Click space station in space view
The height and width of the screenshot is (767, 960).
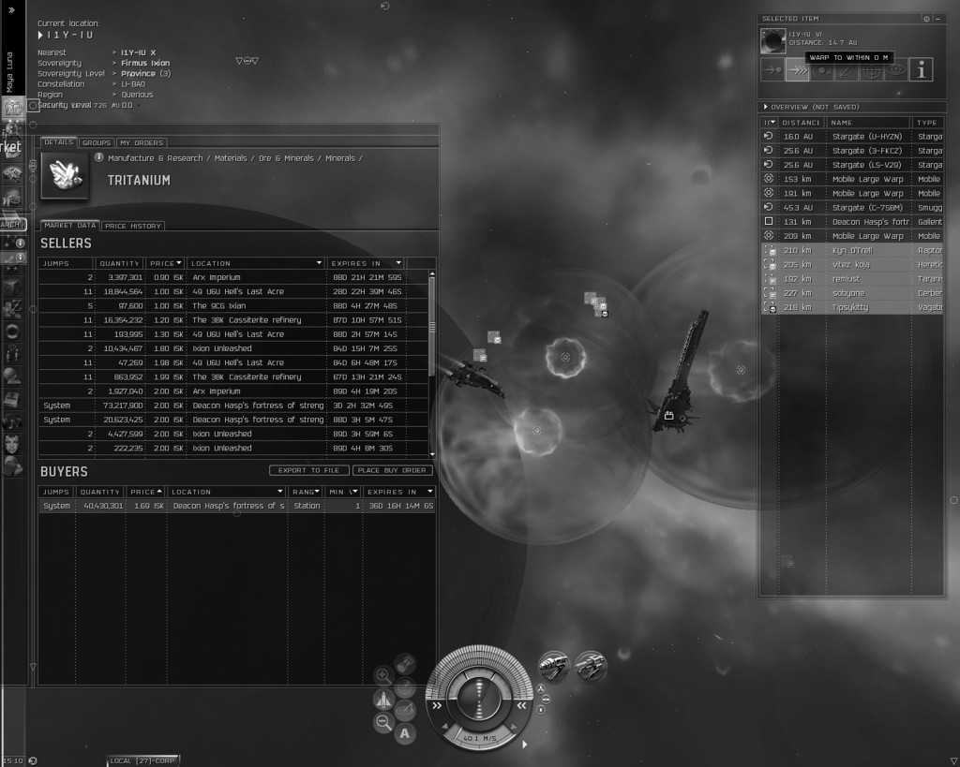(x=679, y=373)
